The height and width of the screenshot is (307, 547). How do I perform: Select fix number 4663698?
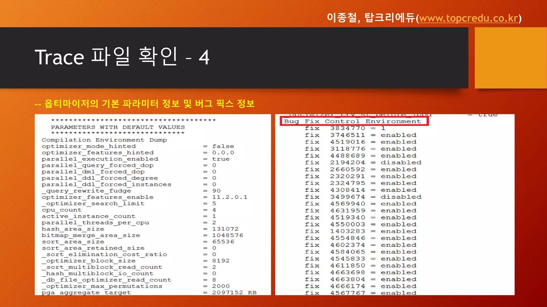(348, 273)
